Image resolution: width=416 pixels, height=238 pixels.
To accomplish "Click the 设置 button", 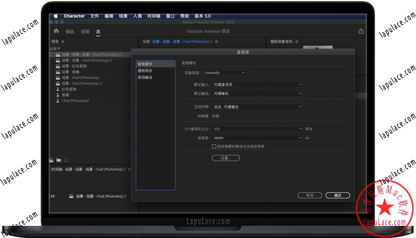I will pos(226,158).
